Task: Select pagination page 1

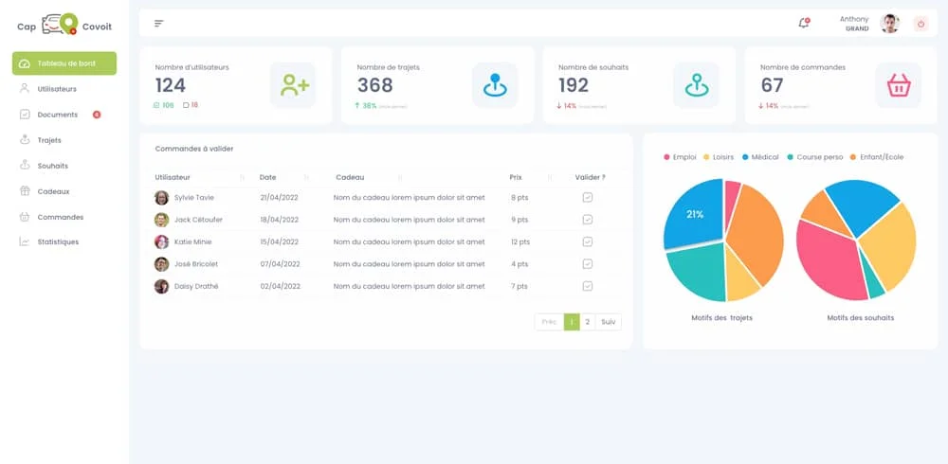Action: (x=572, y=322)
